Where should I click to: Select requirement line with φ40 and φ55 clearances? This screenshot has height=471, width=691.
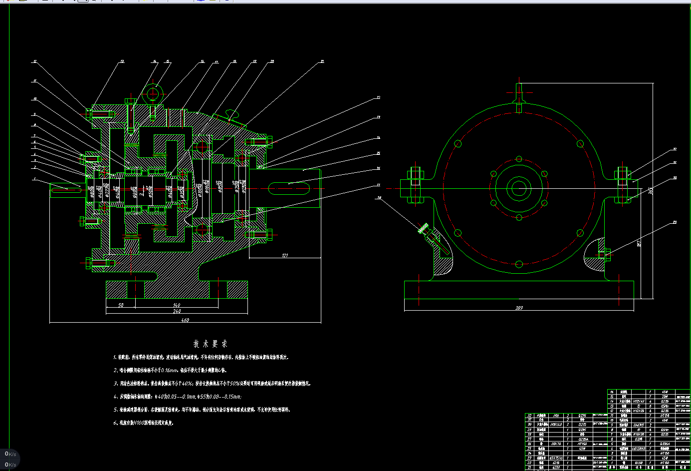point(178,397)
